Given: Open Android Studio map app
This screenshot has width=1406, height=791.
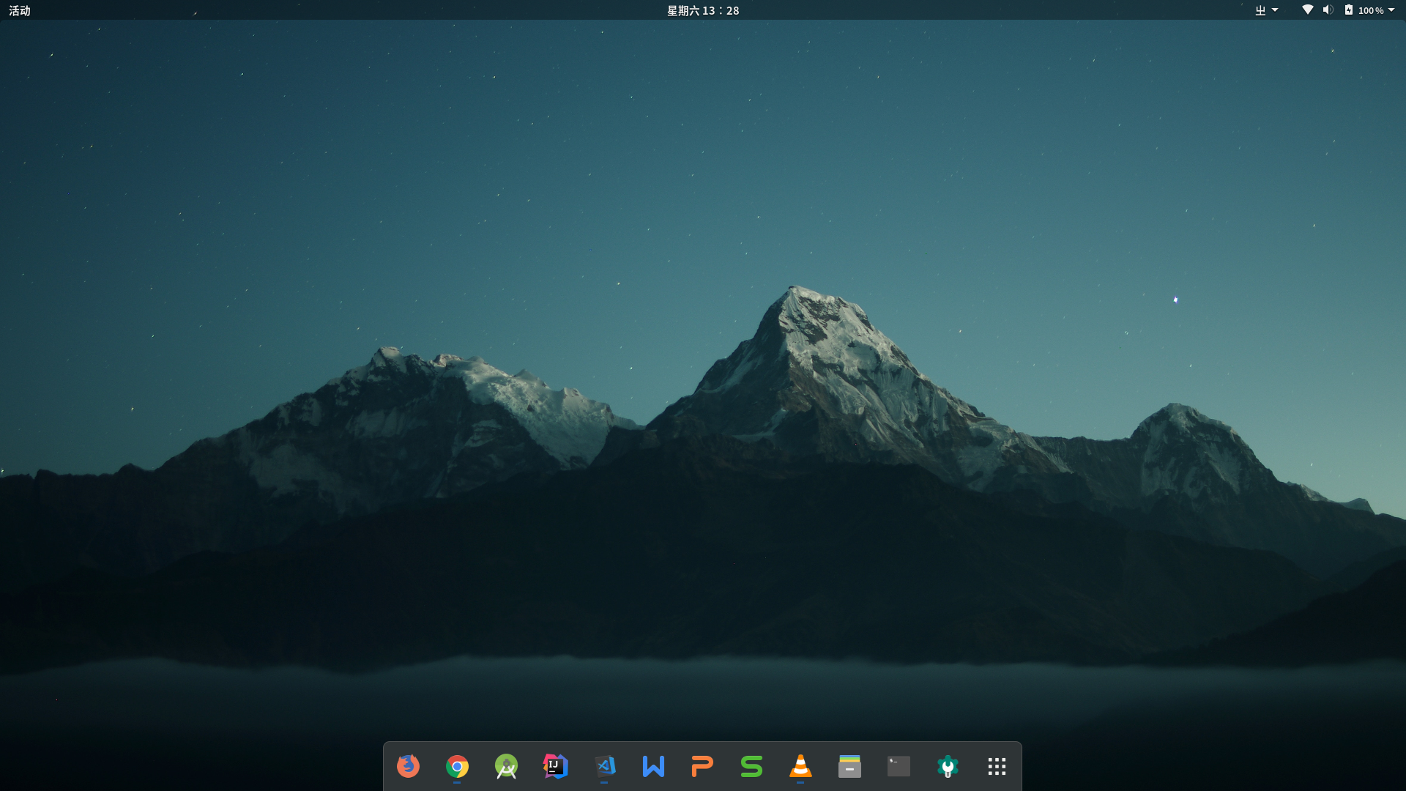Looking at the screenshot, I should click(x=507, y=766).
